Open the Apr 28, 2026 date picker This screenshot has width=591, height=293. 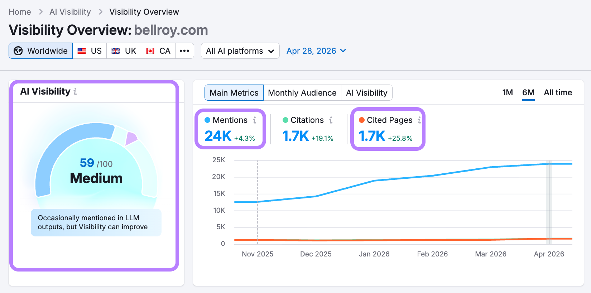(316, 51)
